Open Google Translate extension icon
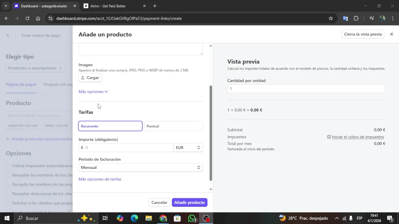 point(345,18)
